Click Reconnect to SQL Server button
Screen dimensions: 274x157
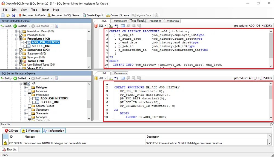pos(64,15)
